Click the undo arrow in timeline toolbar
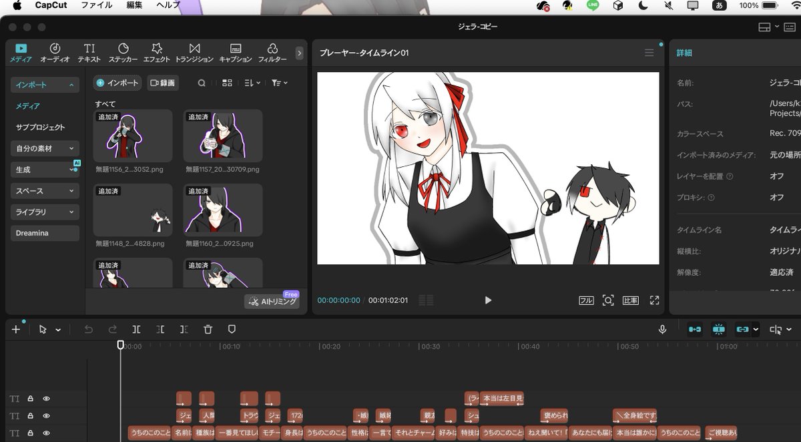The width and height of the screenshot is (801, 442). [89, 329]
